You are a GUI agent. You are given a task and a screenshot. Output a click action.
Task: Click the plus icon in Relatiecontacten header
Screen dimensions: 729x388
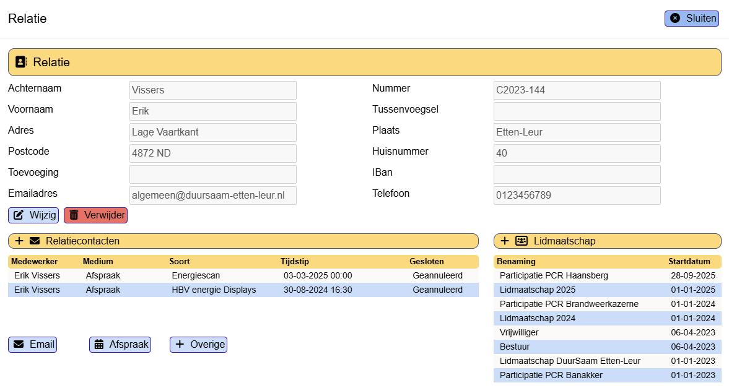point(19,241)
